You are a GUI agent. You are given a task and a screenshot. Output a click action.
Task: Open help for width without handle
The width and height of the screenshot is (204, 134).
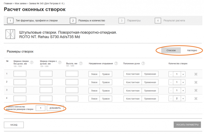click(32, 62)
